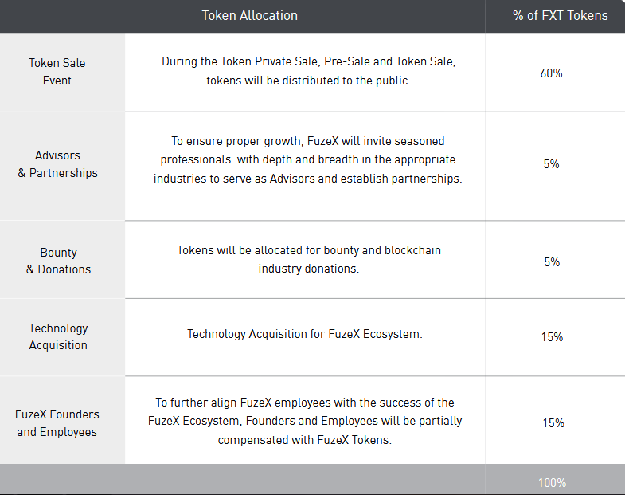Click the seasoned professionals advisors description
625x495 pixels.
pyautogui.click(x=307, y=159)
